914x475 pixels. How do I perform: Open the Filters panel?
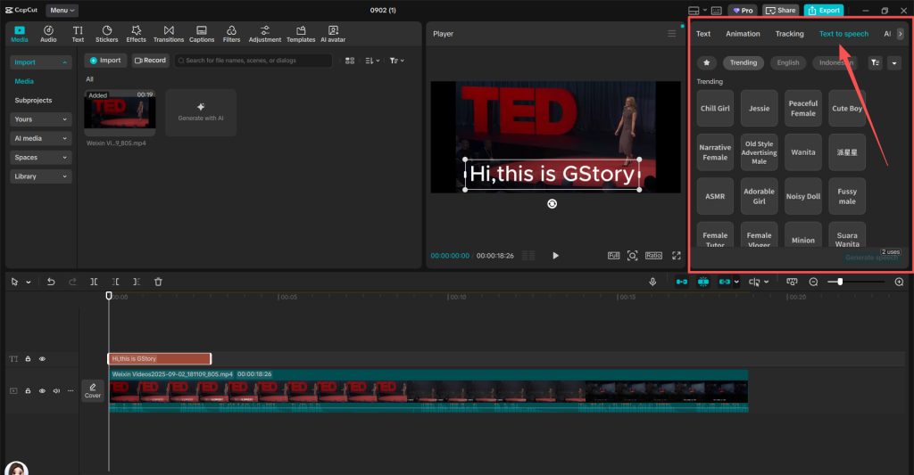(x=231, y=34)
